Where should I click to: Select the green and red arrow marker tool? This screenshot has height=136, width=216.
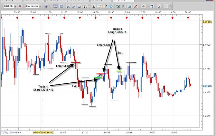tap(144, 6)
